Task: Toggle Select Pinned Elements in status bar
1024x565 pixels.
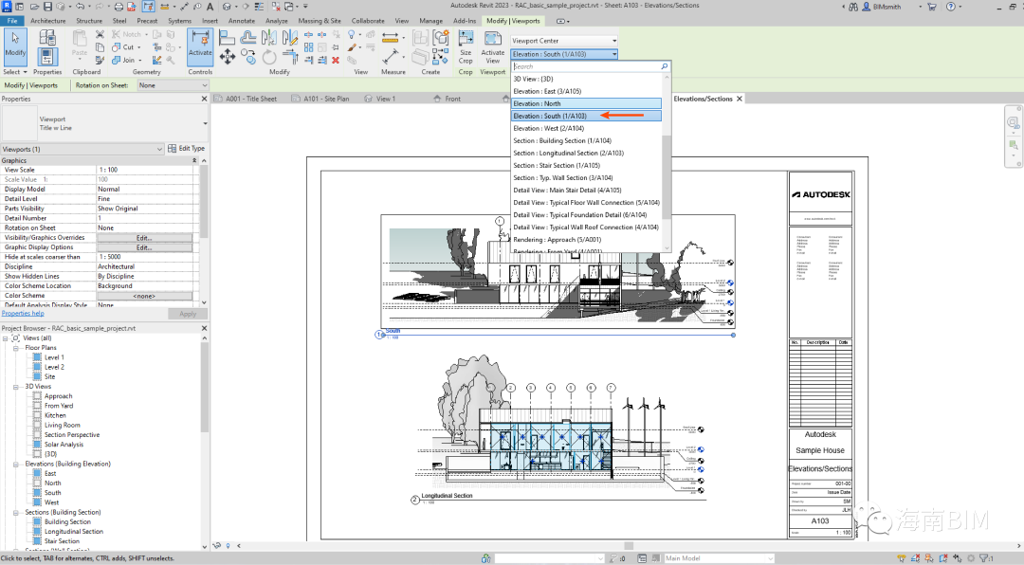Action: pos(929,558)
